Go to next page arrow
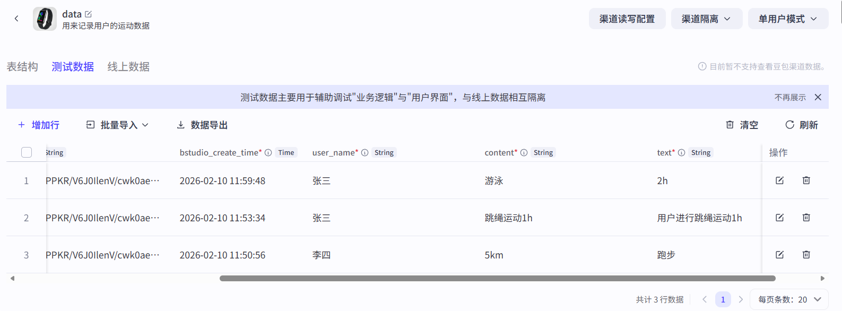The height and width of the screenshot is (311, 842). coord(741,299)
